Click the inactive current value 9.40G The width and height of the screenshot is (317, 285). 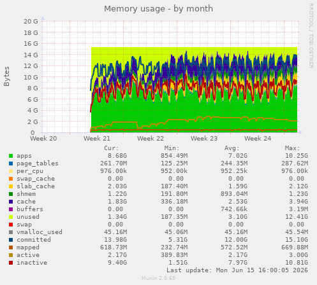(x=117, y=263)
